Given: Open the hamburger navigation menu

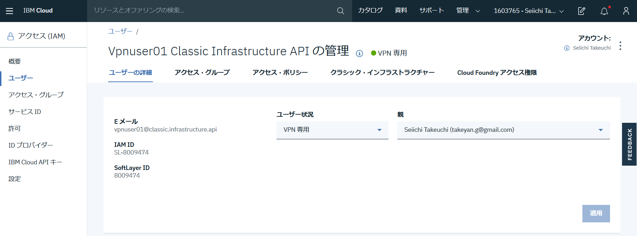Looking at the screenshot, I should (x=9, y=11).
